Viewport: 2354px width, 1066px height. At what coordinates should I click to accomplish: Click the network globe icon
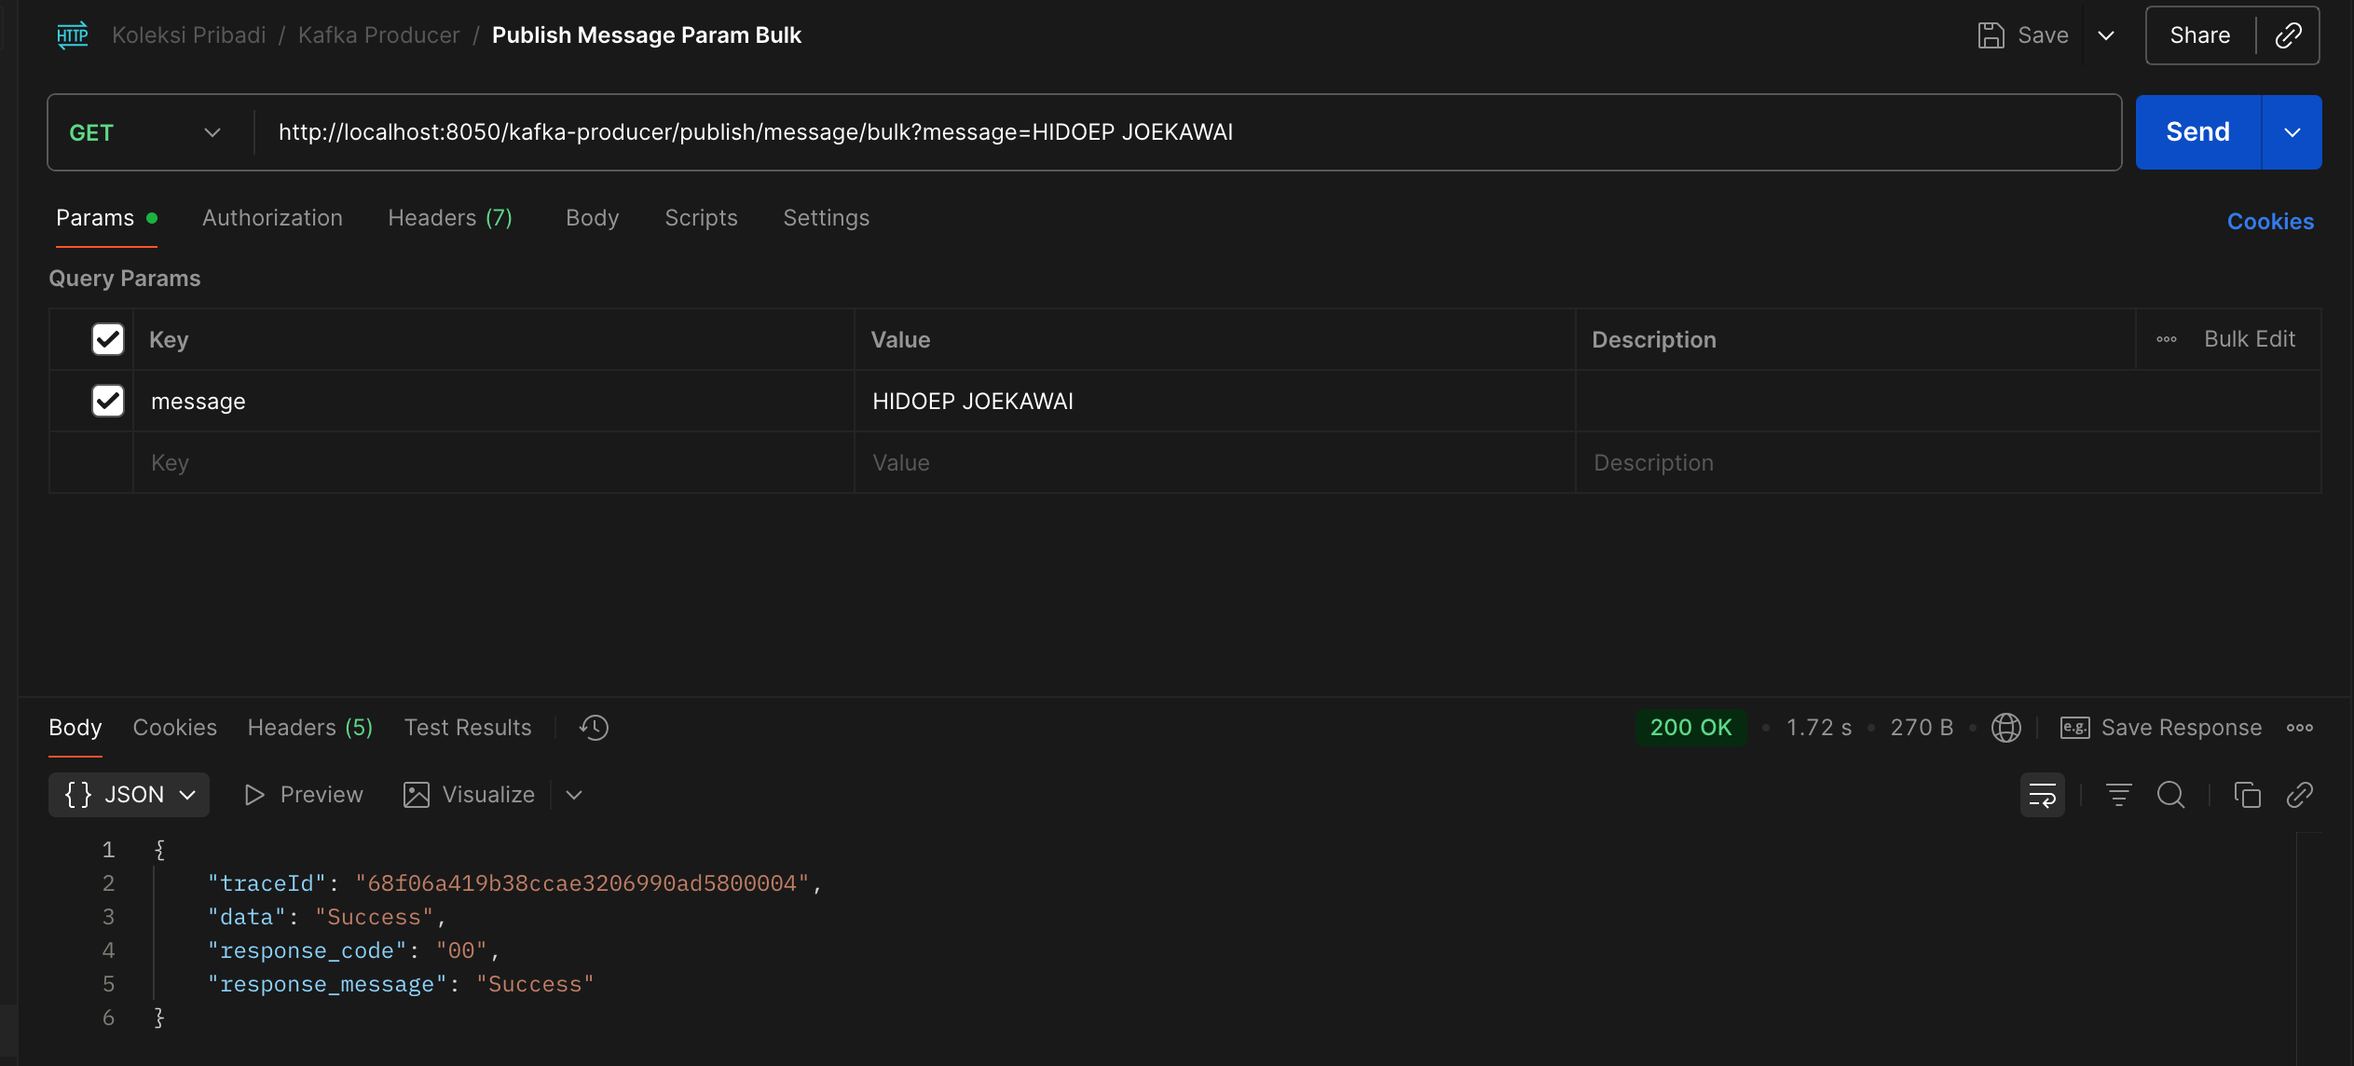tap(2005, 728)
